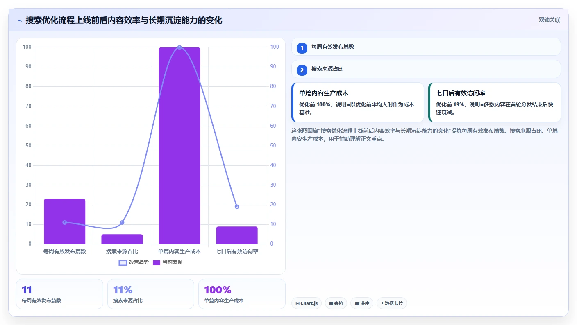577x325 pixels.
Task: Select the 数据卡片 tag
Action: pyautogui.click(x=392, y=303)
